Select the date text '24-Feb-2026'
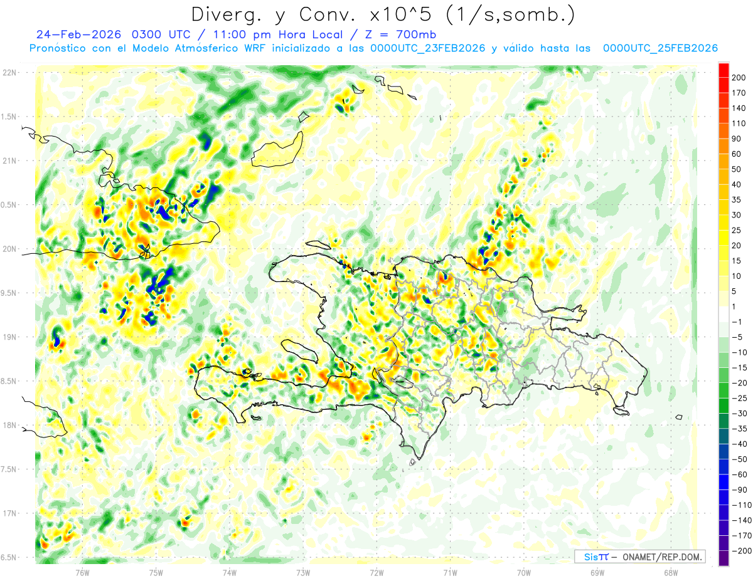This screenshot has width=753, height=581. point(79,34)
